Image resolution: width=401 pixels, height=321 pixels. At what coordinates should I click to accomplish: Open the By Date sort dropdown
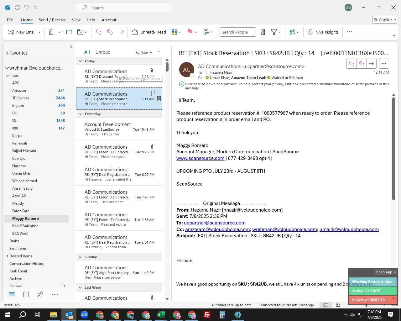[x=144, y=52]
